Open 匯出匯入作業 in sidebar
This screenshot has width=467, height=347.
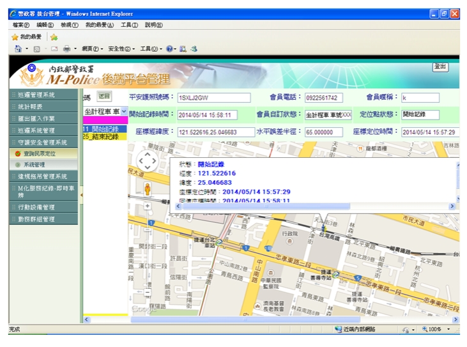coord(43,119)
